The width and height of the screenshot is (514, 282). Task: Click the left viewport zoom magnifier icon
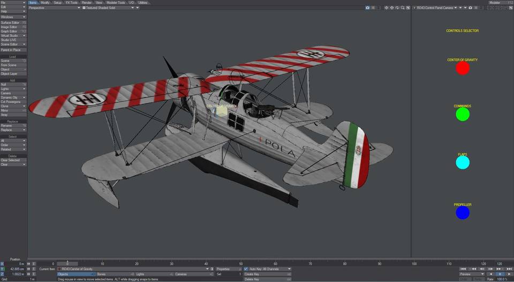403,8
